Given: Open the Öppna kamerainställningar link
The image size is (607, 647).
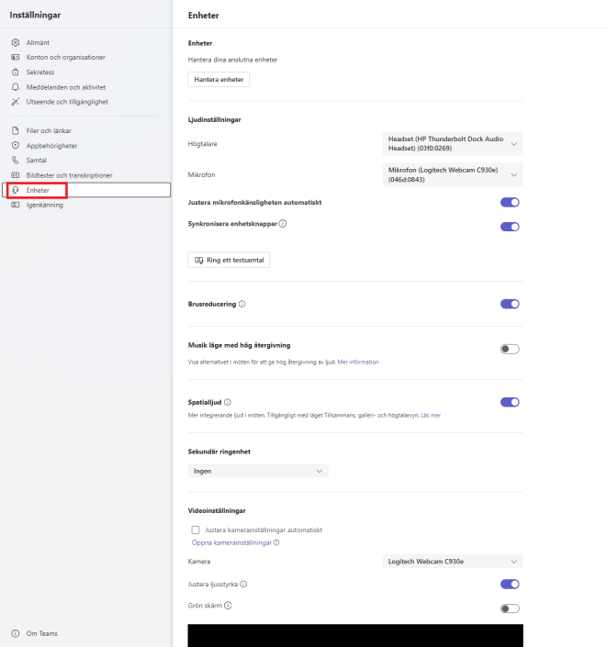Looking at the screenshot, I should [231, 542].
